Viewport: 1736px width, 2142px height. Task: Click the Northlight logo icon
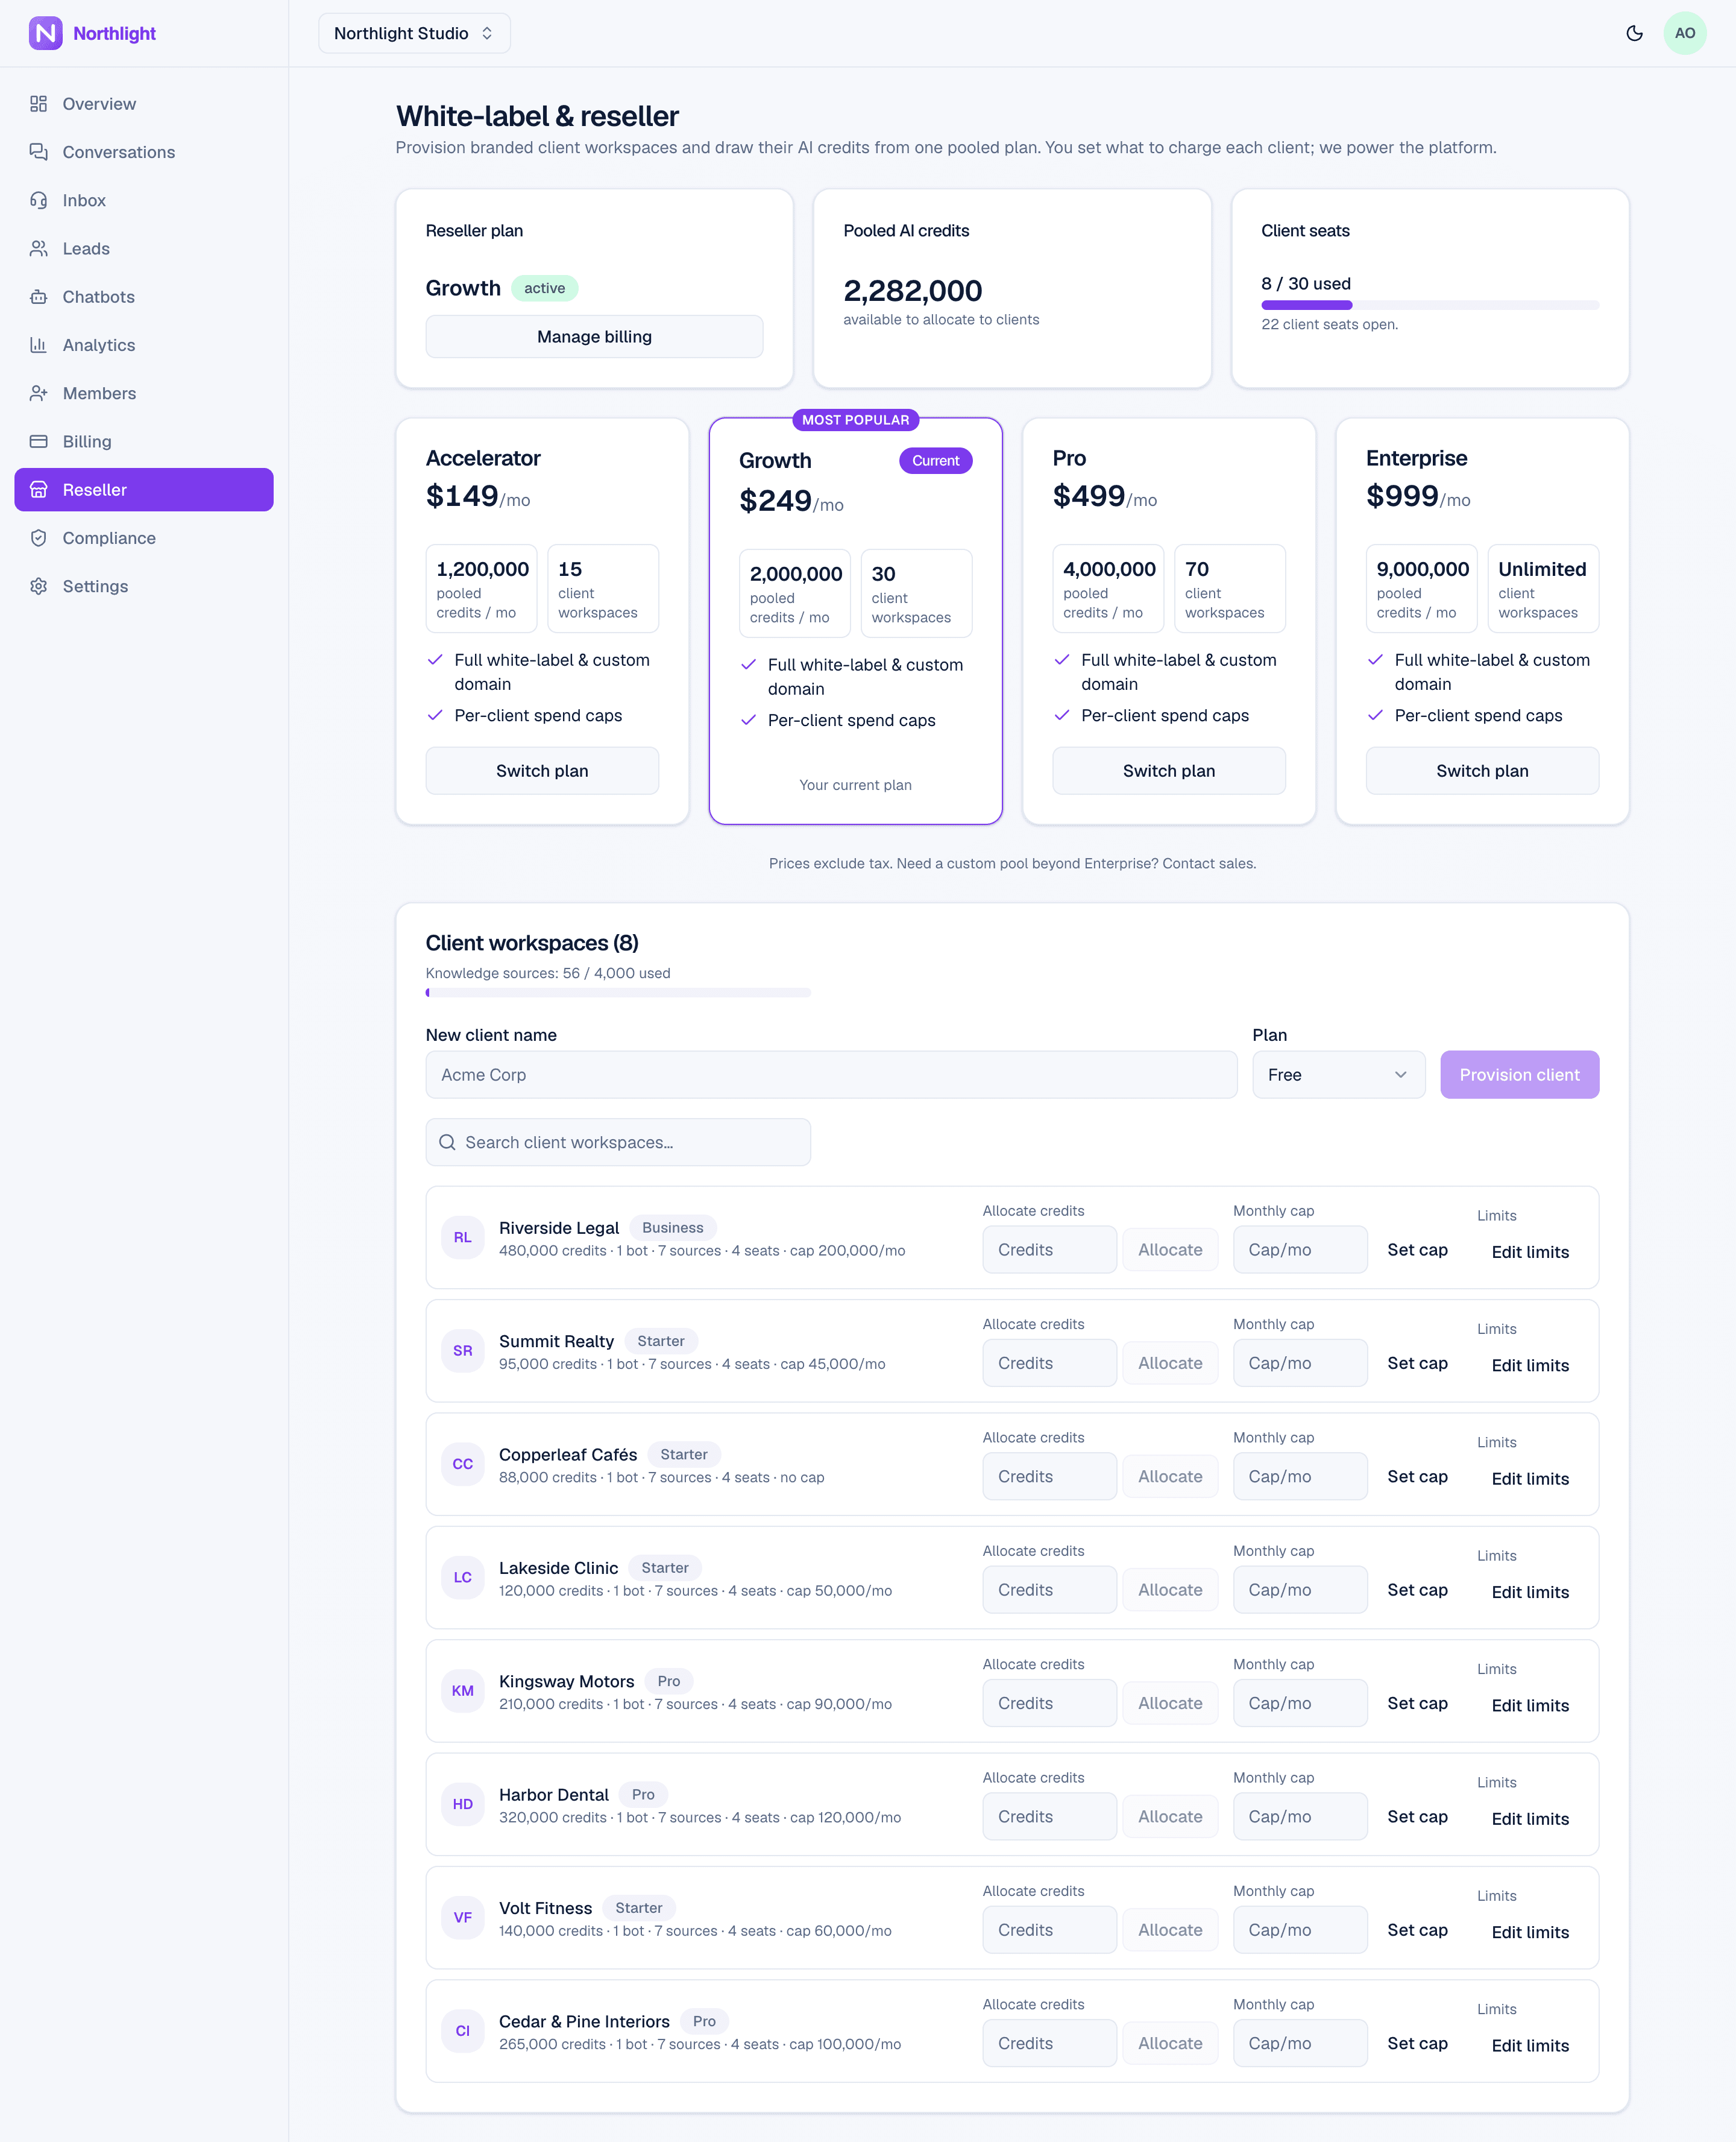tap(45, 33)
